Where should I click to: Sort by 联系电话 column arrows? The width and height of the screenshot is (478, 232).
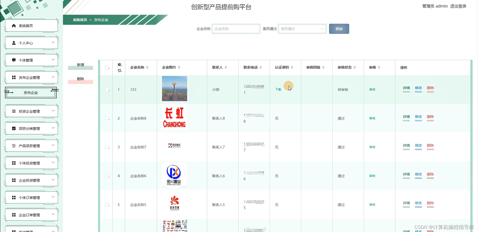(261, 67)
